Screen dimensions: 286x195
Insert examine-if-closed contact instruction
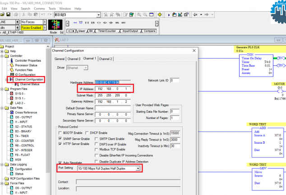click(x=87, y=23)
